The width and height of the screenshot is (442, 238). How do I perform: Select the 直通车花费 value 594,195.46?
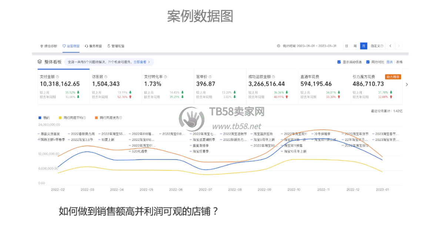pos(316,84)
